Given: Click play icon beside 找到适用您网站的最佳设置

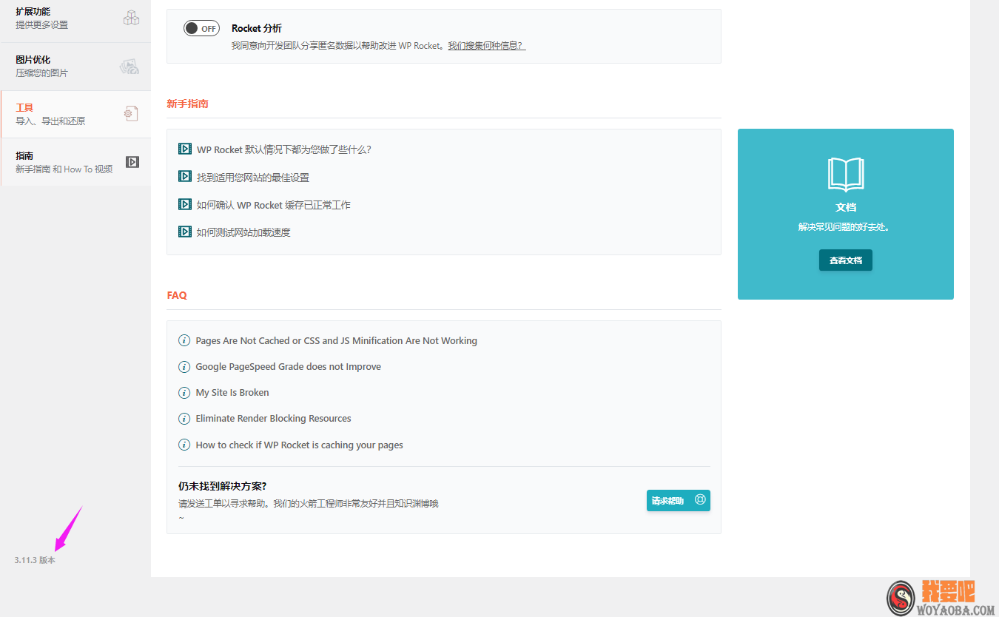Looking at the screenshot, I should [x=184, y=176].
